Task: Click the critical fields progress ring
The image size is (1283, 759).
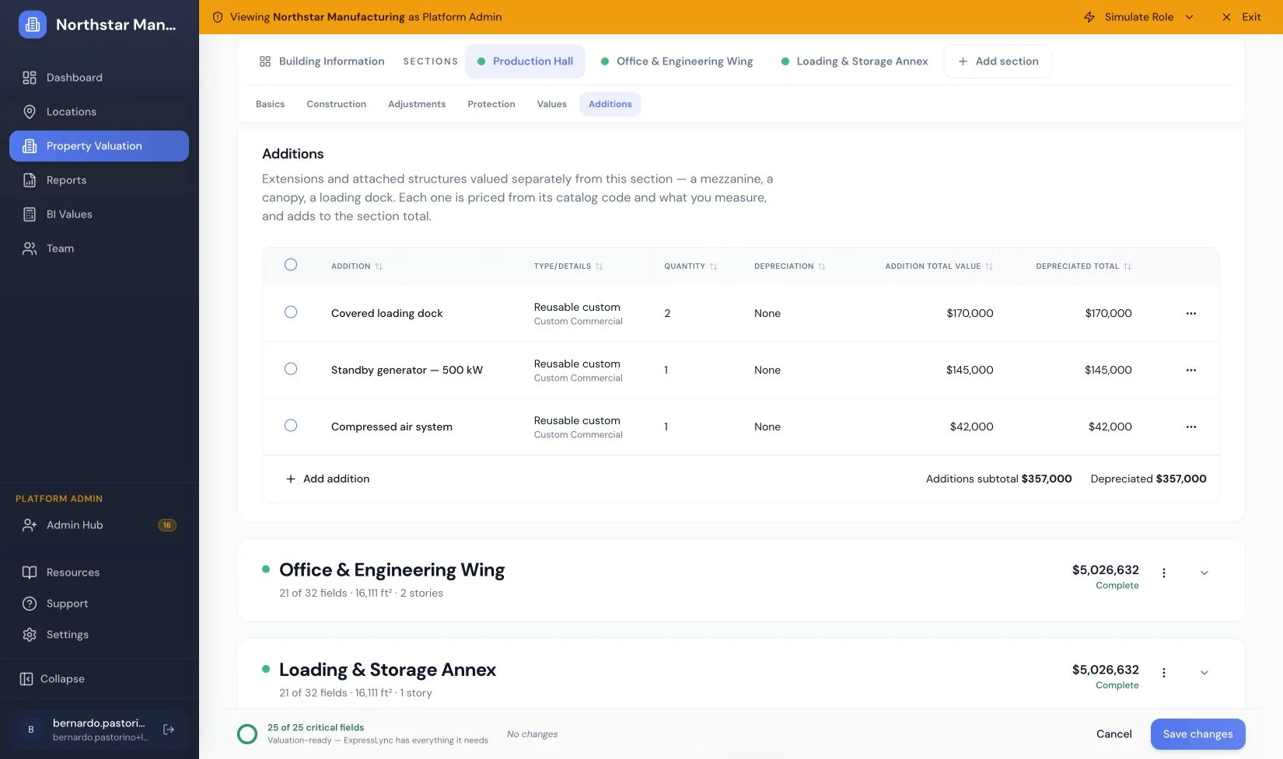Action: coord(247,734)
